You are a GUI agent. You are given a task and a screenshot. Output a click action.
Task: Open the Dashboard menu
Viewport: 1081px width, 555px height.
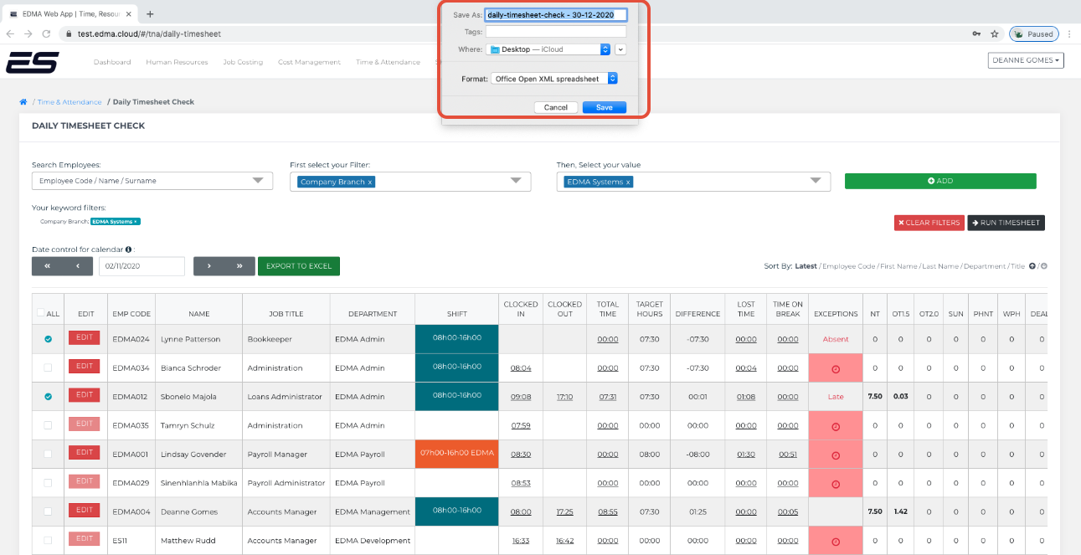(112, 62)
